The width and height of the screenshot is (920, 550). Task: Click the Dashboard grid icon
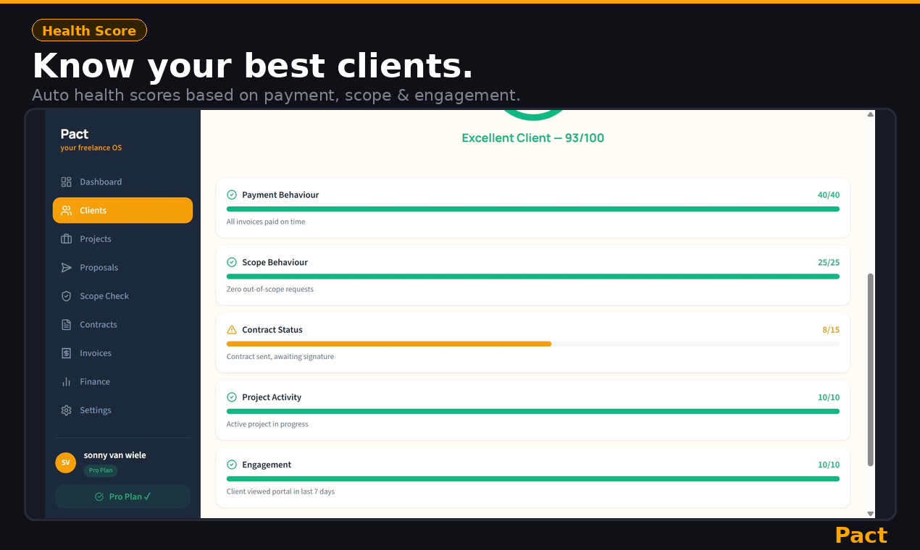(x=66, y=182)
